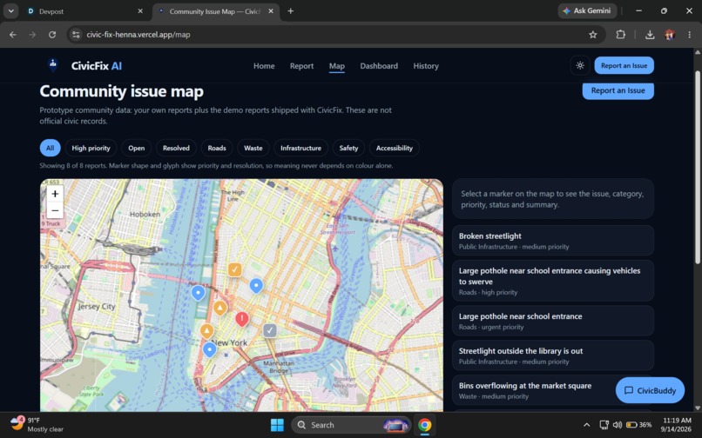Viewport: 702px width, 438px height.
Task: Filter by Resolved chip
Action: (x=176, y=148)
